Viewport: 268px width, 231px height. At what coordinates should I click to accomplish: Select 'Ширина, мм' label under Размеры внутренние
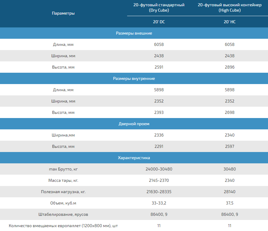(x=63, y=101)
